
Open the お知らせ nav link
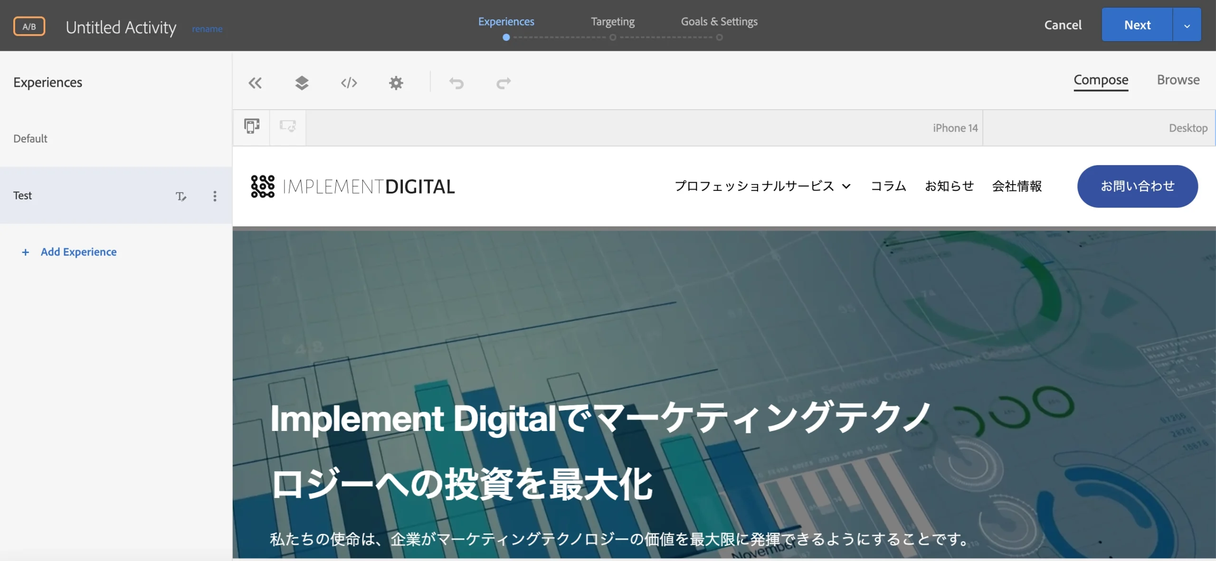pyautogui.click(x=949, y=186)
